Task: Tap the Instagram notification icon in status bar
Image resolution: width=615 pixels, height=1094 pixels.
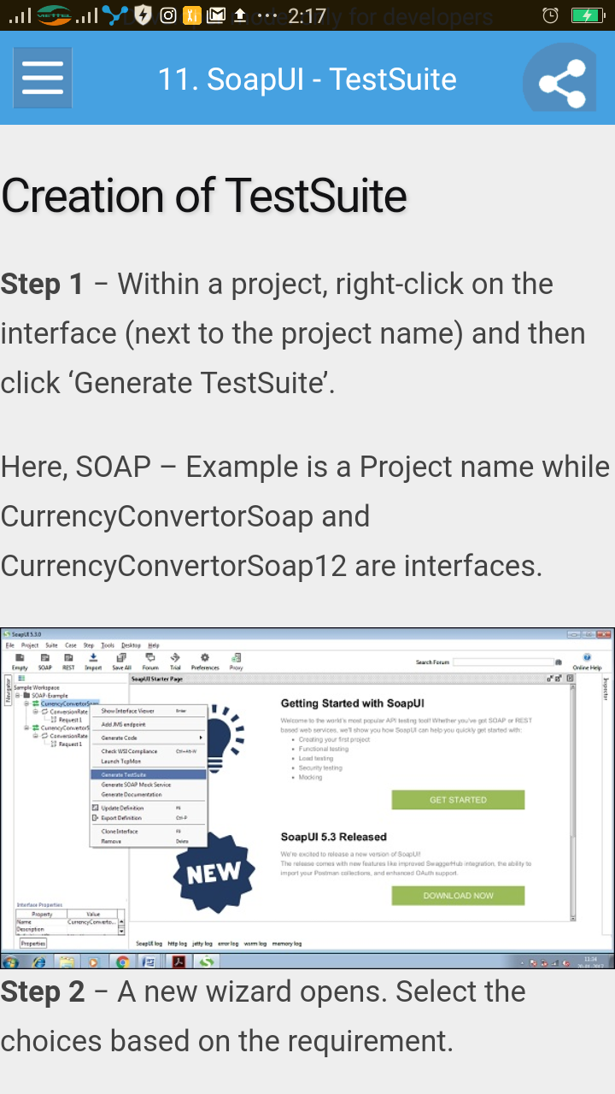Action: point(169,15)
